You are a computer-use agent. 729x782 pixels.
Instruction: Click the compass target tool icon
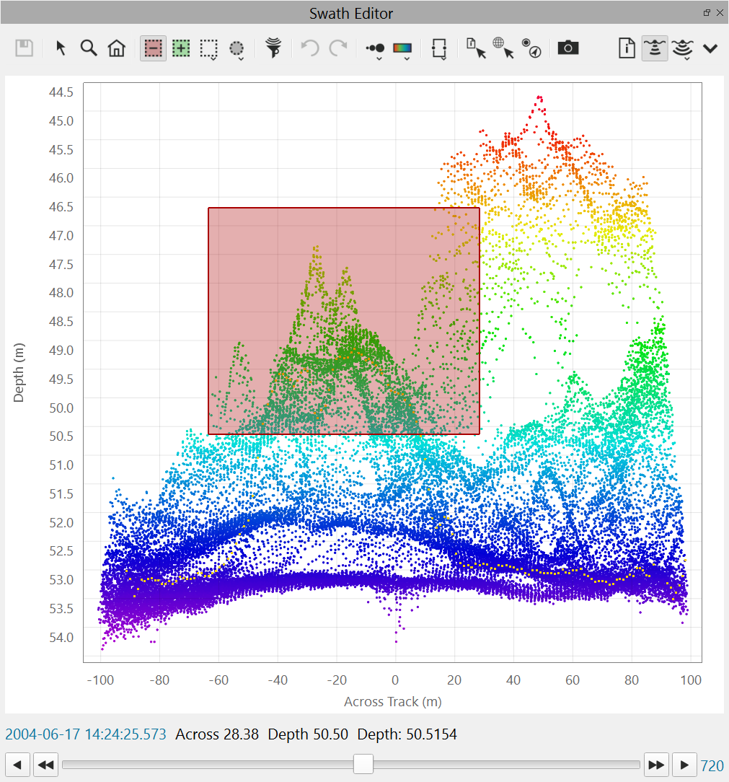pyautogui.click(x=532, y=48)
